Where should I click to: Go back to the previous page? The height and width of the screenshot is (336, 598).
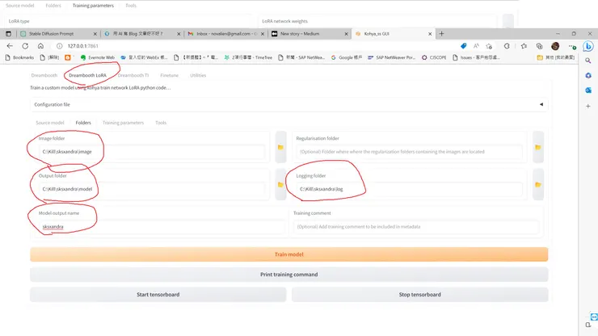10,46
